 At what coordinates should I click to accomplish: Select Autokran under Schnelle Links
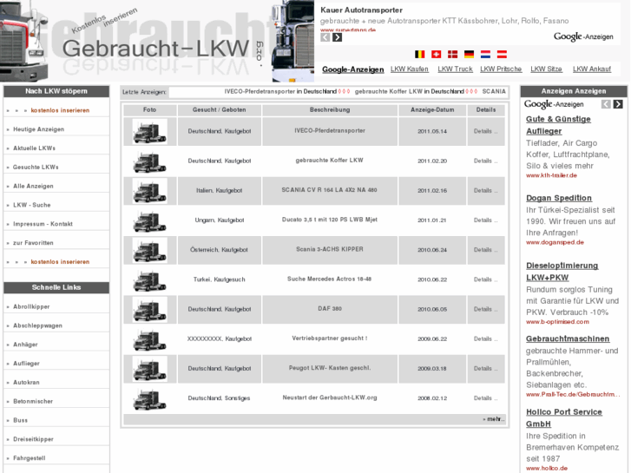[26, 383]
